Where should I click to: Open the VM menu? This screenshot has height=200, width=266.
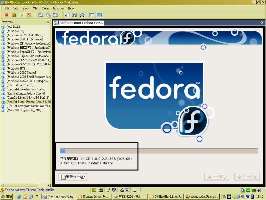tap(35, 8)
